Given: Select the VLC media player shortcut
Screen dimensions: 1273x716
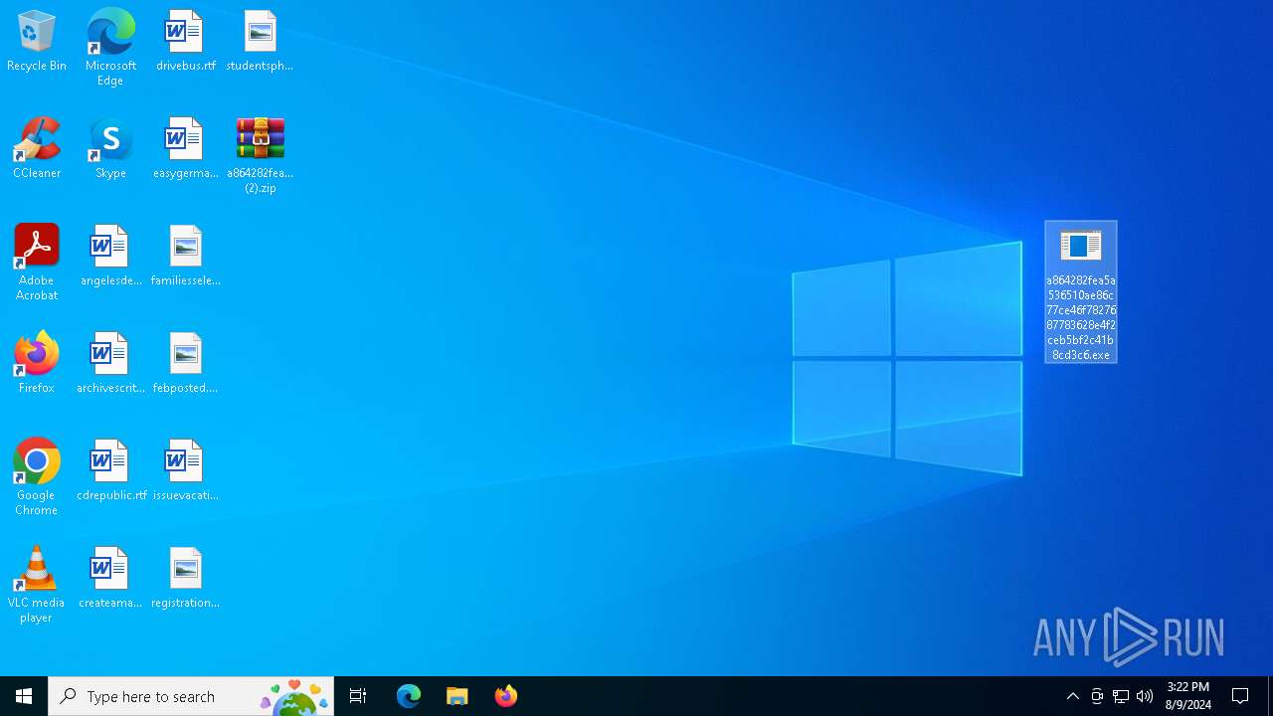Looking at the screenshot, I should pyautogui.click(x=37, y=585).
